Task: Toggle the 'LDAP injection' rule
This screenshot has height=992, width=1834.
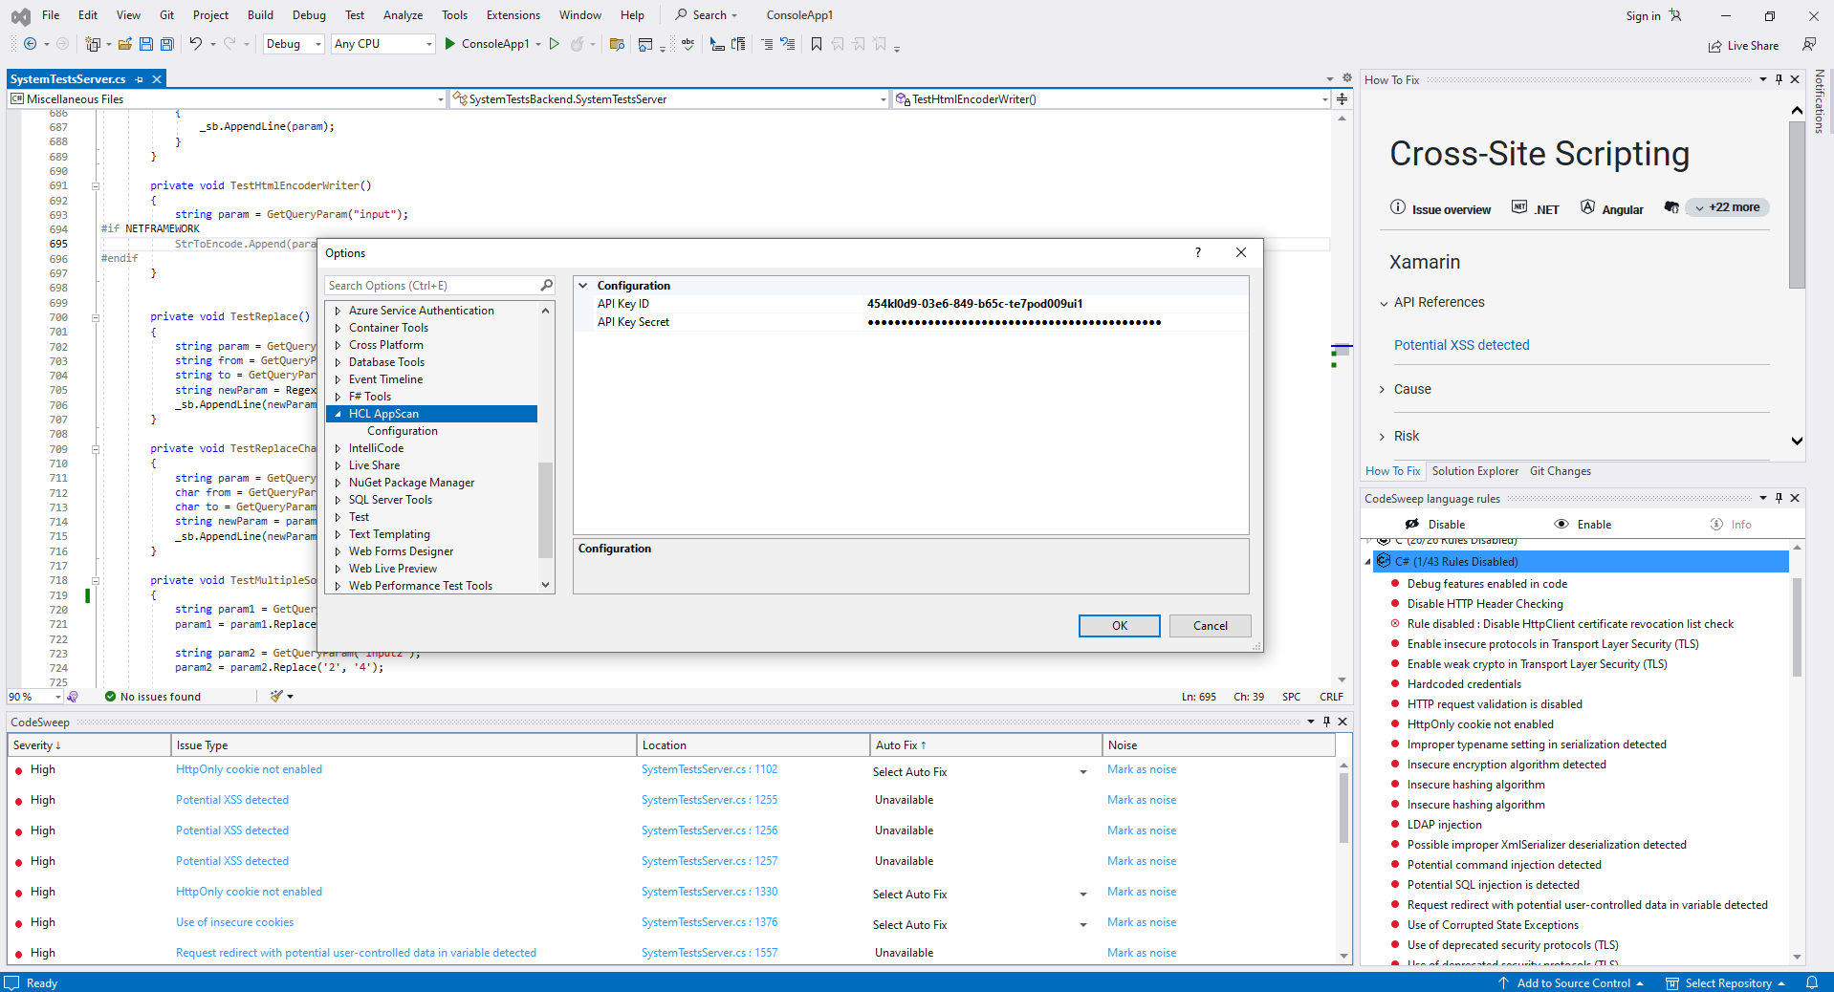Action: 1395,825
